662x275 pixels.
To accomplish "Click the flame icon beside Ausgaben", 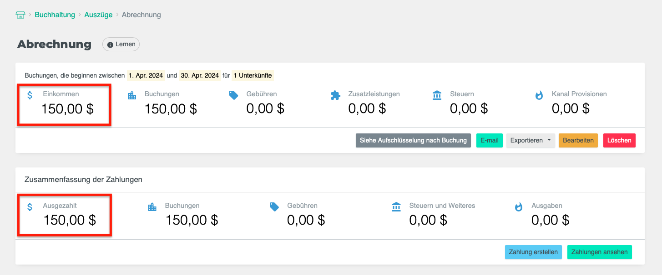I will click(x=519, y=207).
